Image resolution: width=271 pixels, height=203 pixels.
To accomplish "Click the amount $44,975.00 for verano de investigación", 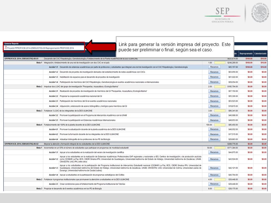I will (x=233, y=152).
